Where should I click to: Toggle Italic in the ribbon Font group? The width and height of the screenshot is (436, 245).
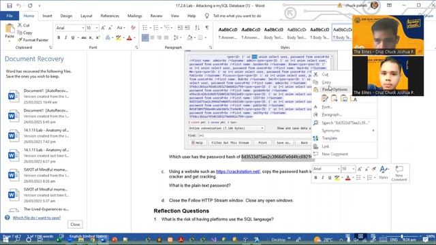[x=65, y=38]
